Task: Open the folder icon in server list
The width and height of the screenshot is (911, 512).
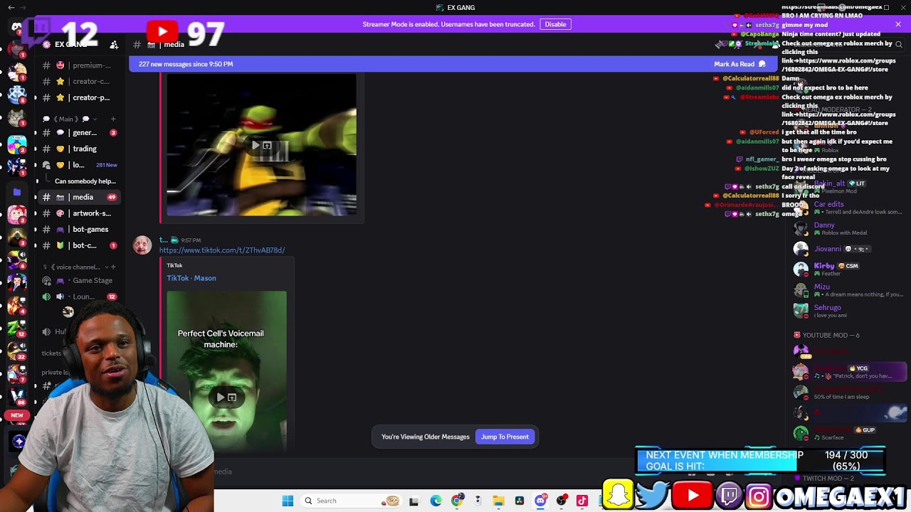Action: click(17, 192)
